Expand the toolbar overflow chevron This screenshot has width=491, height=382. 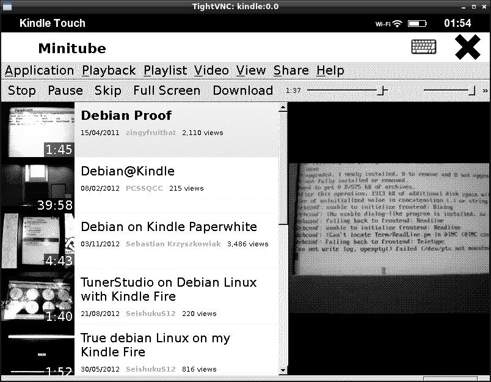tap(485, 91)
